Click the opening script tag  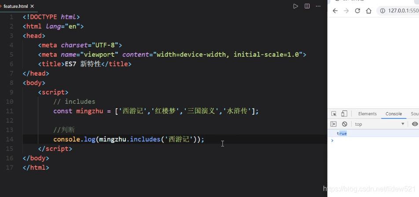(53, 92)
